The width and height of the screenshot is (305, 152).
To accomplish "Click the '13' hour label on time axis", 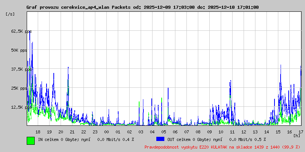I will tap(255, 132).
